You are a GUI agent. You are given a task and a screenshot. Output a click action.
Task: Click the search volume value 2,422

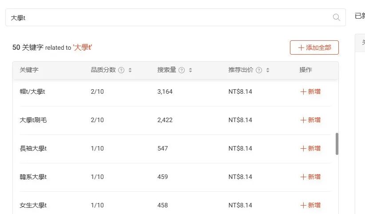(165, 120)
